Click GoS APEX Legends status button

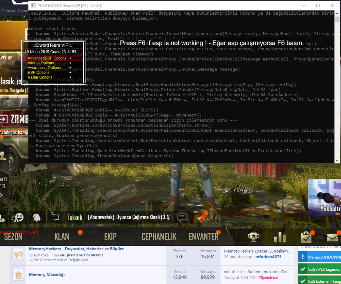click(x=319, y=269)
